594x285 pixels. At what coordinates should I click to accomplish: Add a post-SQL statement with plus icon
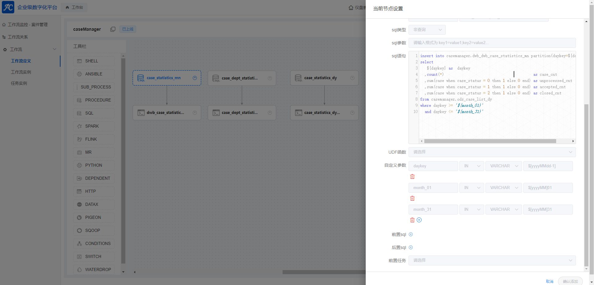pyautogui.click(x=411, y=247)
